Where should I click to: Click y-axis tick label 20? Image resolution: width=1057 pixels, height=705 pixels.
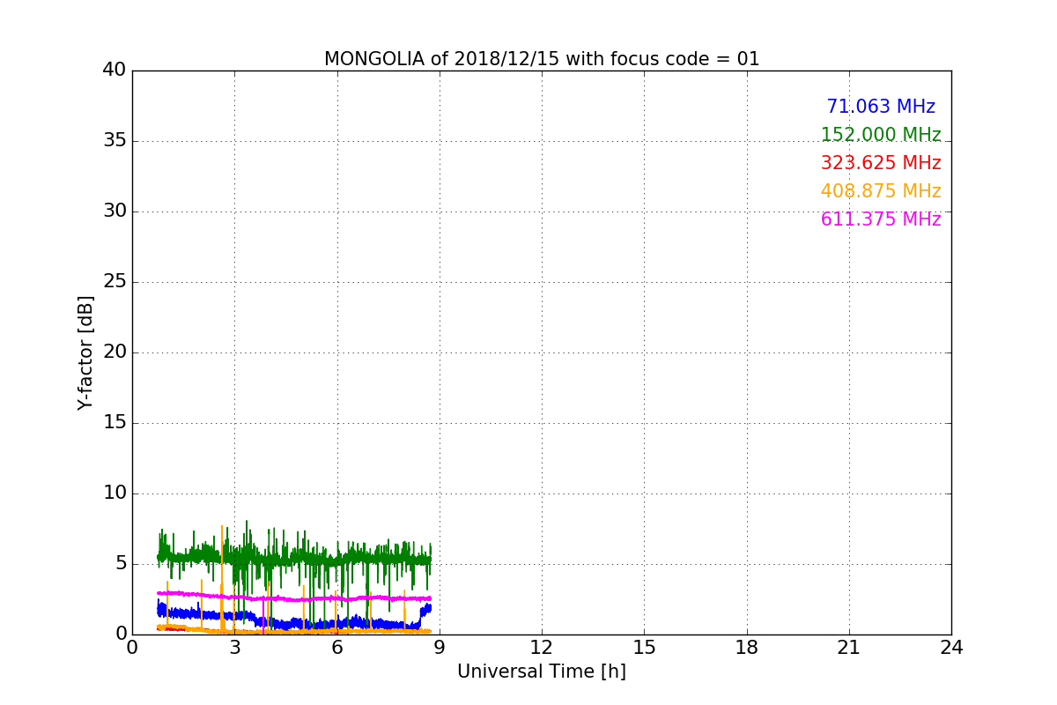click(x=115, y=352)
